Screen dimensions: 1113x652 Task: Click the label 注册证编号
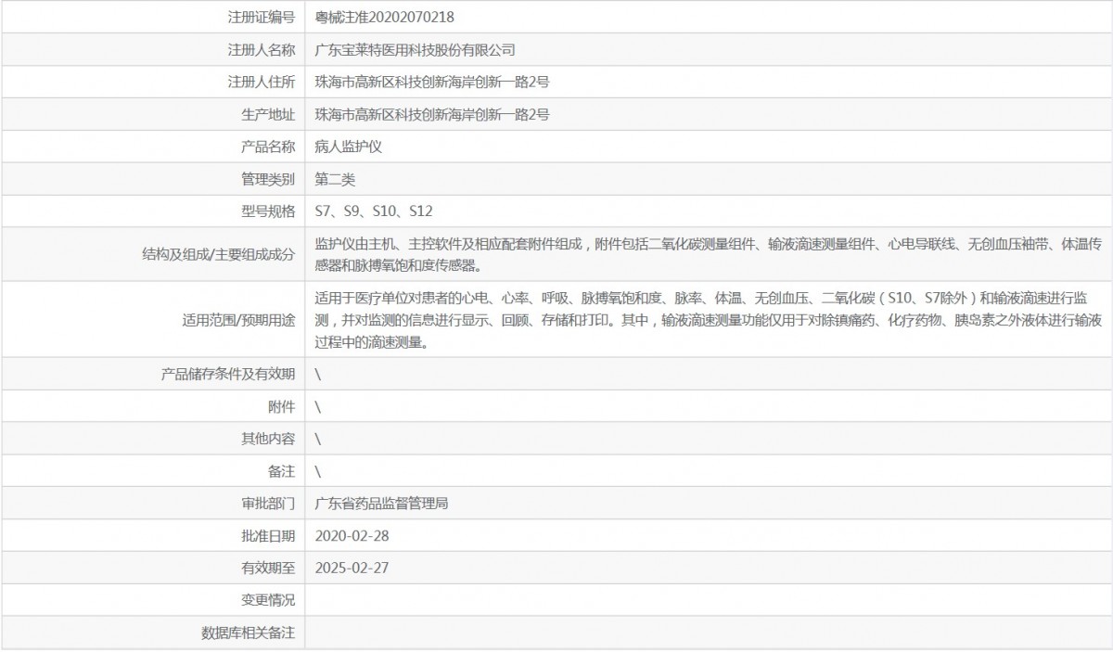(x=261, y=17)
